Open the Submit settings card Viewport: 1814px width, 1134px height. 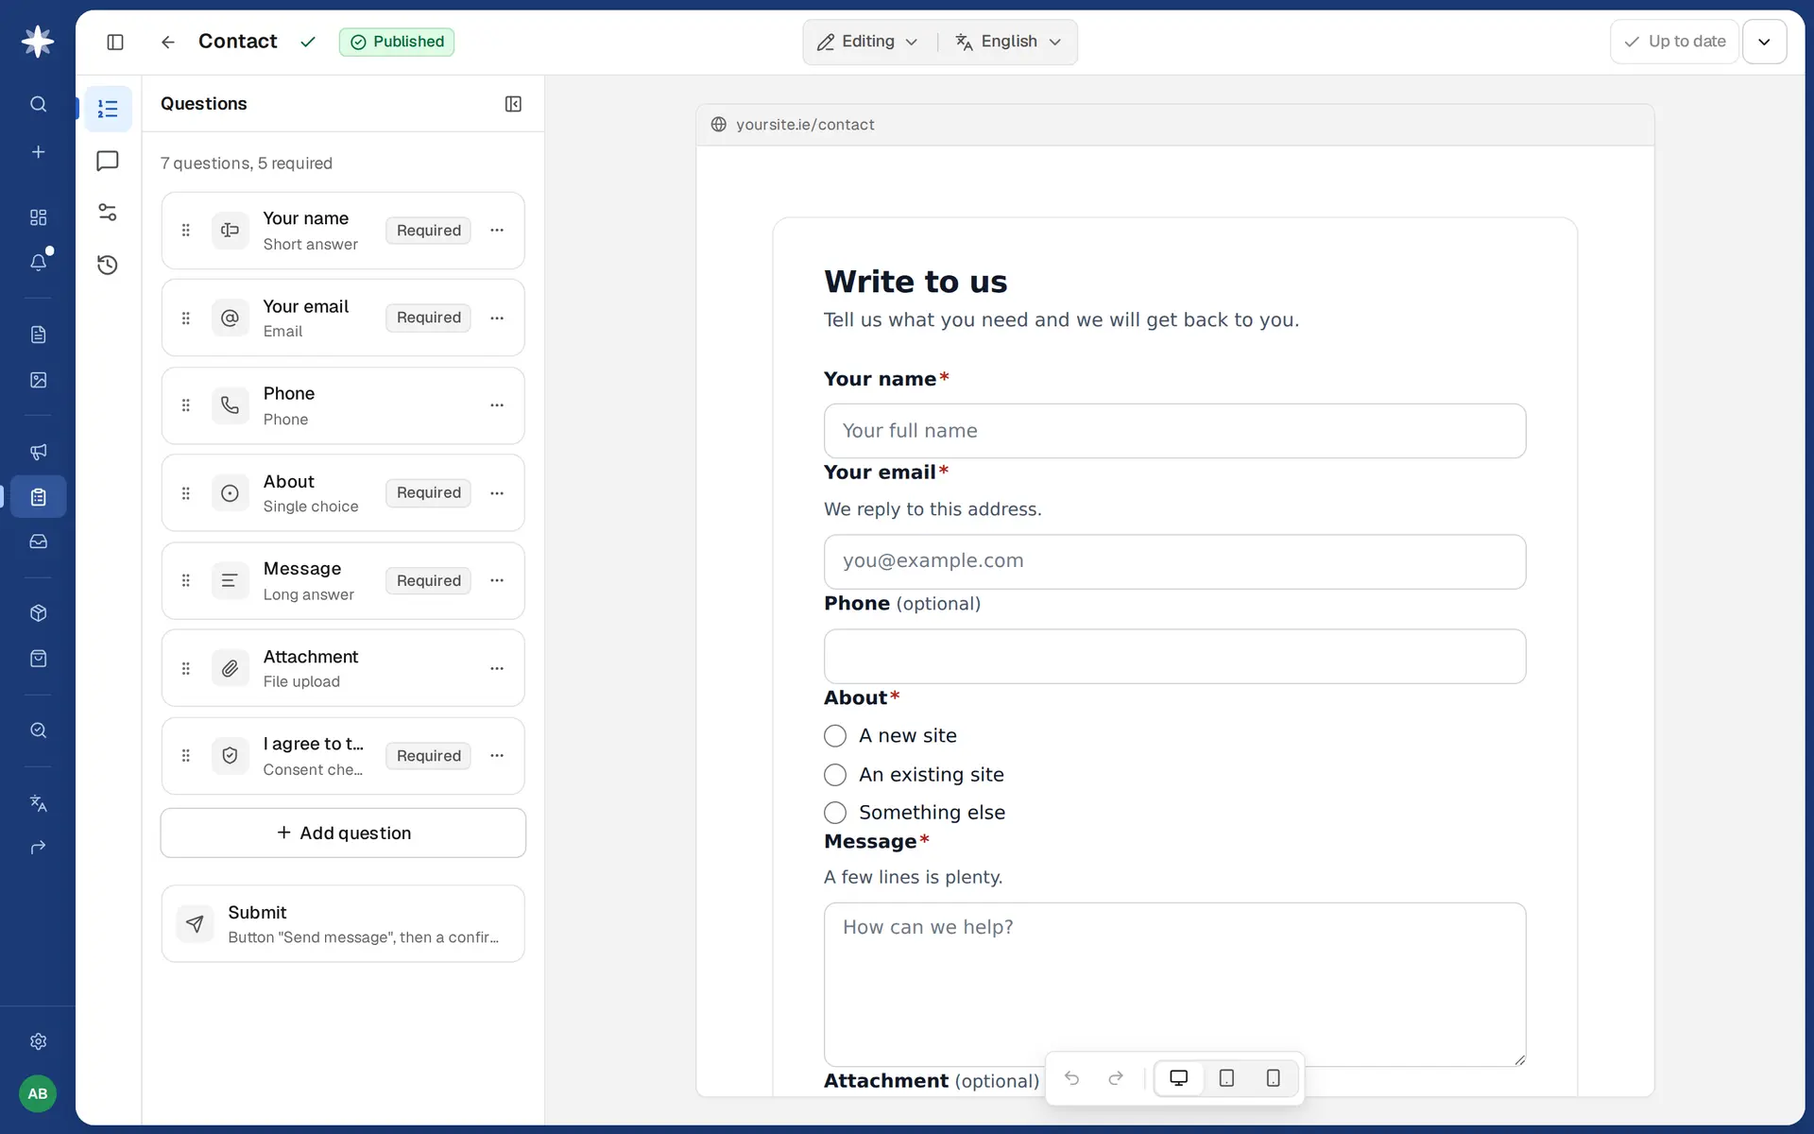343,923
